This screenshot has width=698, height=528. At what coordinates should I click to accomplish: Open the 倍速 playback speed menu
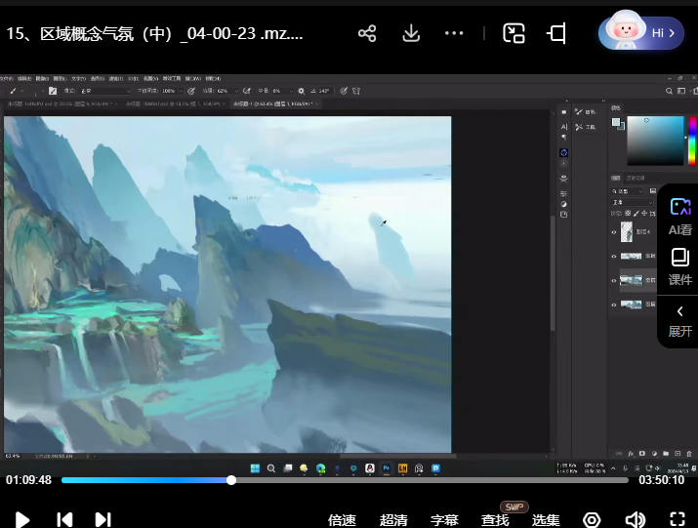(x=342, y=520)
